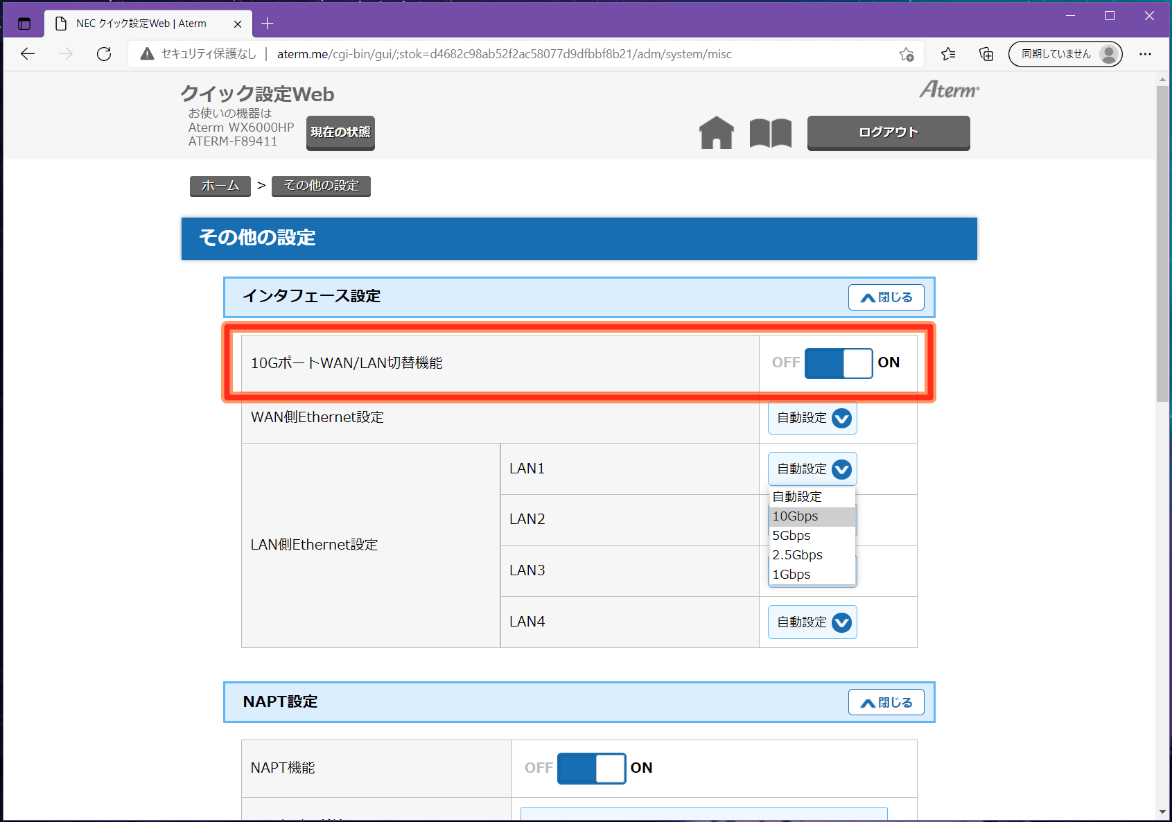Close the NEC クイック設定Web tab
Image resolution: width=1172 pixels, height=822 pixels.
coord(238,24)
